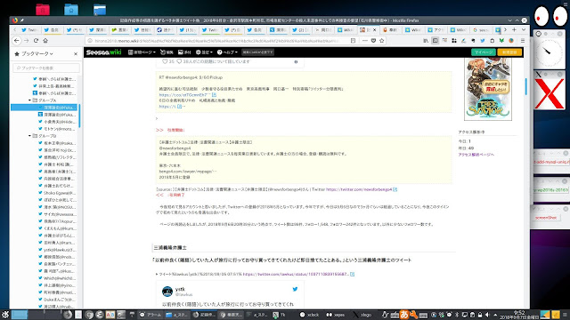This screenshot has height=320, width=570.
Task: Click the Pocket save icon in address bar
Action: [x=373, y=41]
